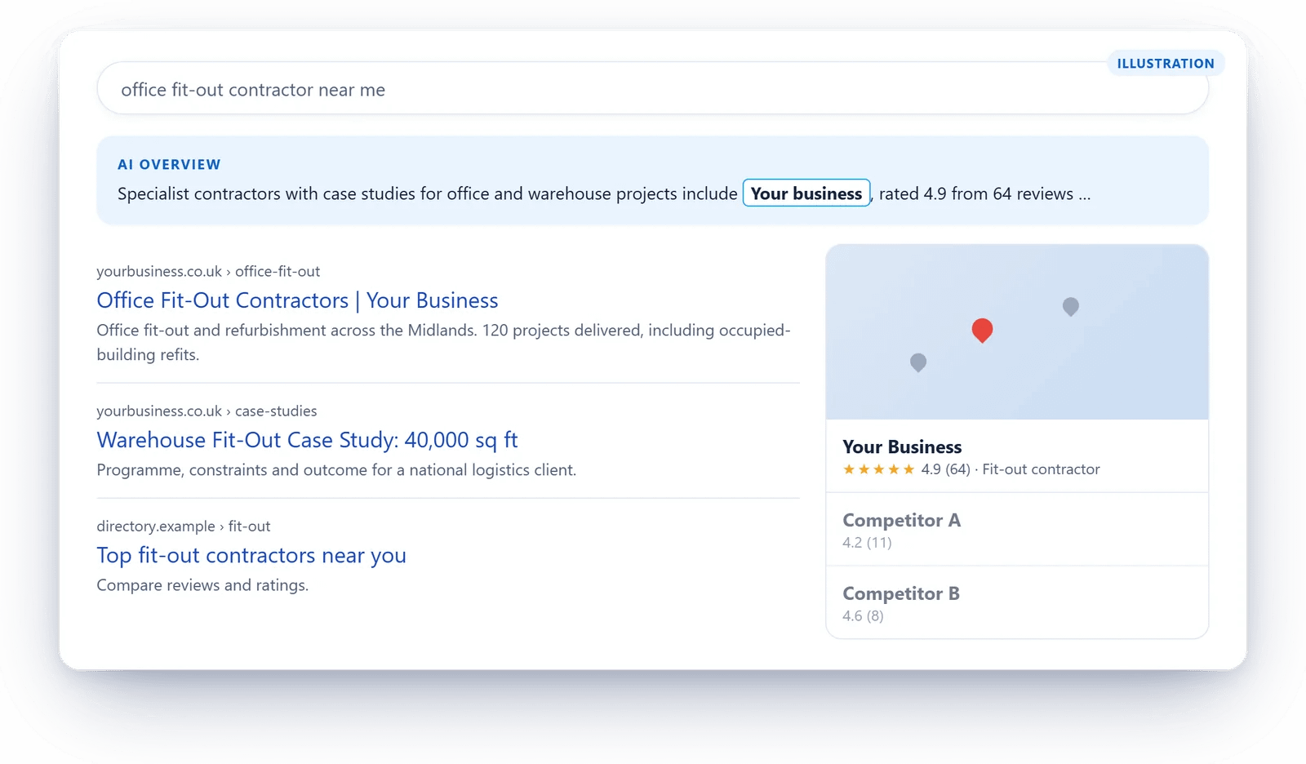Click the lower-left gray map pin
The height and width of the screenshot is (764, 1306).
point(918,362)
